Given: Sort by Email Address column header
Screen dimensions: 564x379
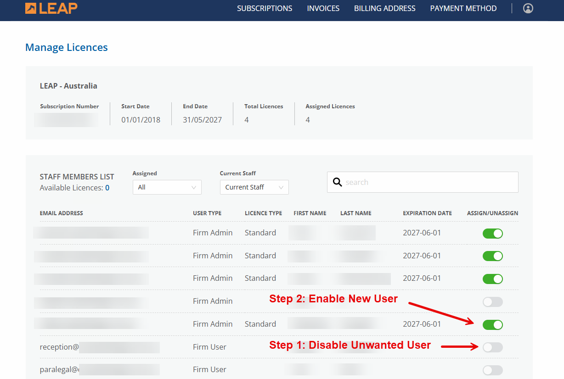Looking at the screenshot, I should pyautogui.click(x=62, y=213).
